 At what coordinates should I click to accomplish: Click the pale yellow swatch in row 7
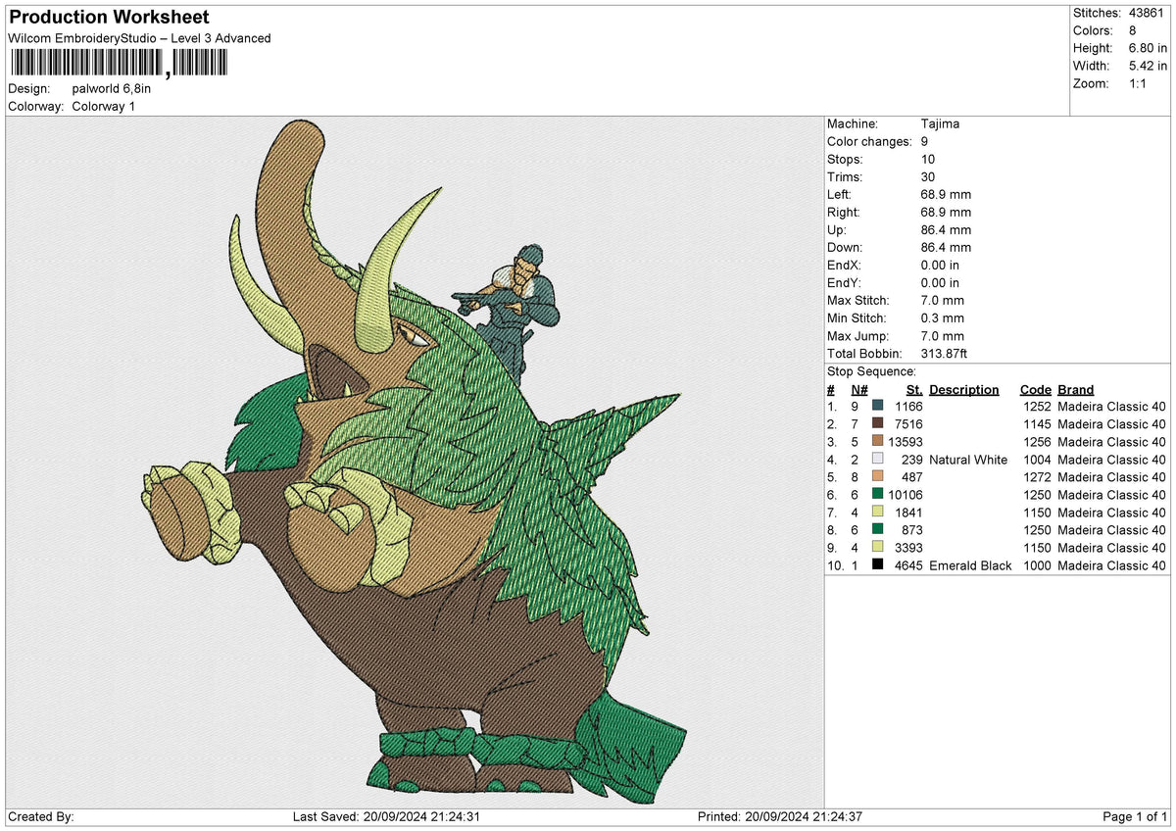click(877, 513)
